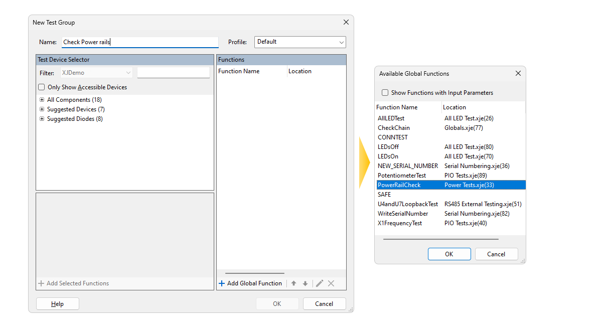Click the Add Global Function plus icon
The image size is (602, 326).
click(222, 283)
